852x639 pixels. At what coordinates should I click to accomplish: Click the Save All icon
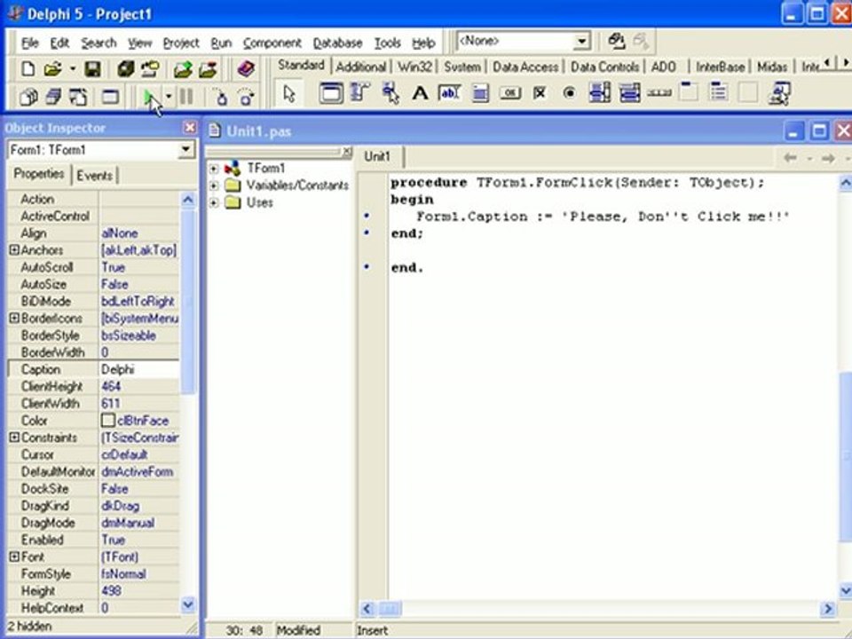125,69
